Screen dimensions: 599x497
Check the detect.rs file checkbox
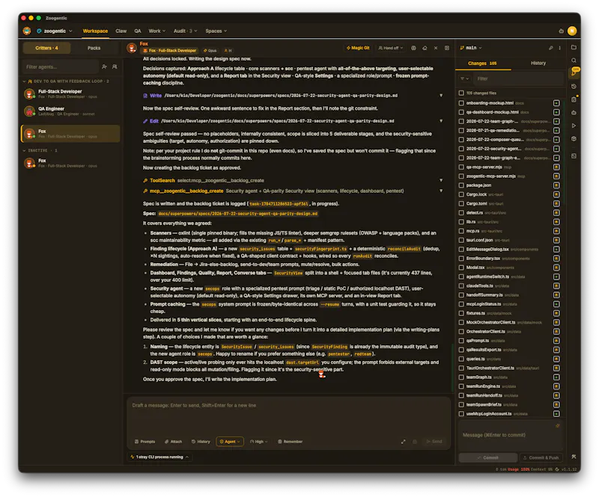[461, 213]
